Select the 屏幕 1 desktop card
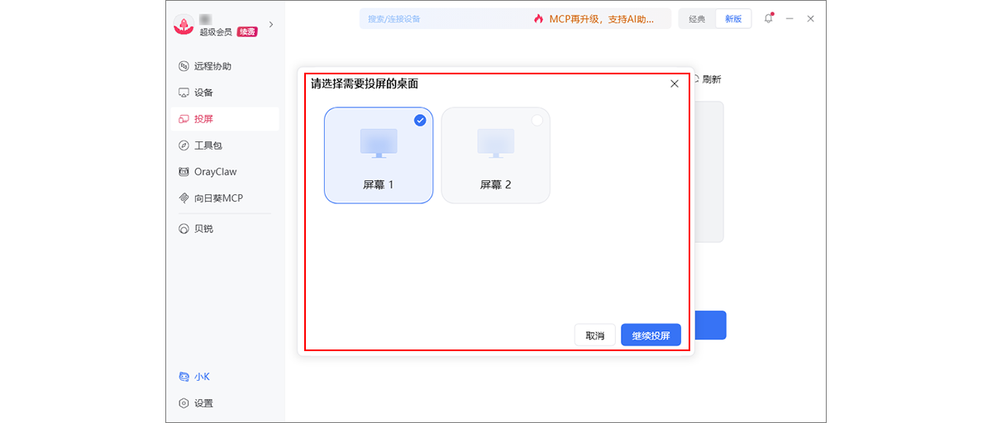The image size is (992, 423). tap(379, 155)
